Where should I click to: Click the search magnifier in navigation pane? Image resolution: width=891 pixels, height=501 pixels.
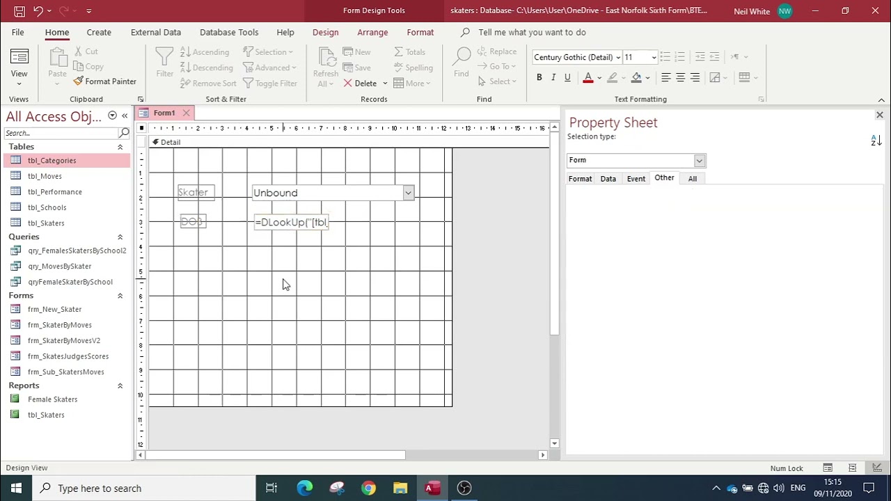pyautogui.click(x=125, y=132)
